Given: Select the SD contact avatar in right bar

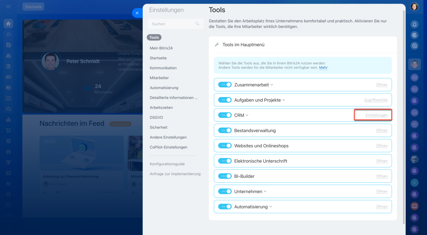Looking at the screenshot, I should (x=414, y=77).
